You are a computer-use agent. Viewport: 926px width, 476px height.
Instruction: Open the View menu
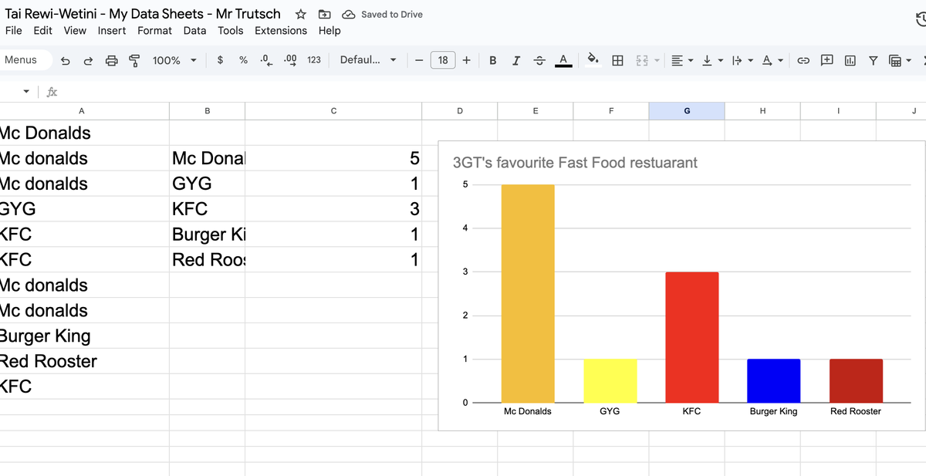(x=75, y=31)
